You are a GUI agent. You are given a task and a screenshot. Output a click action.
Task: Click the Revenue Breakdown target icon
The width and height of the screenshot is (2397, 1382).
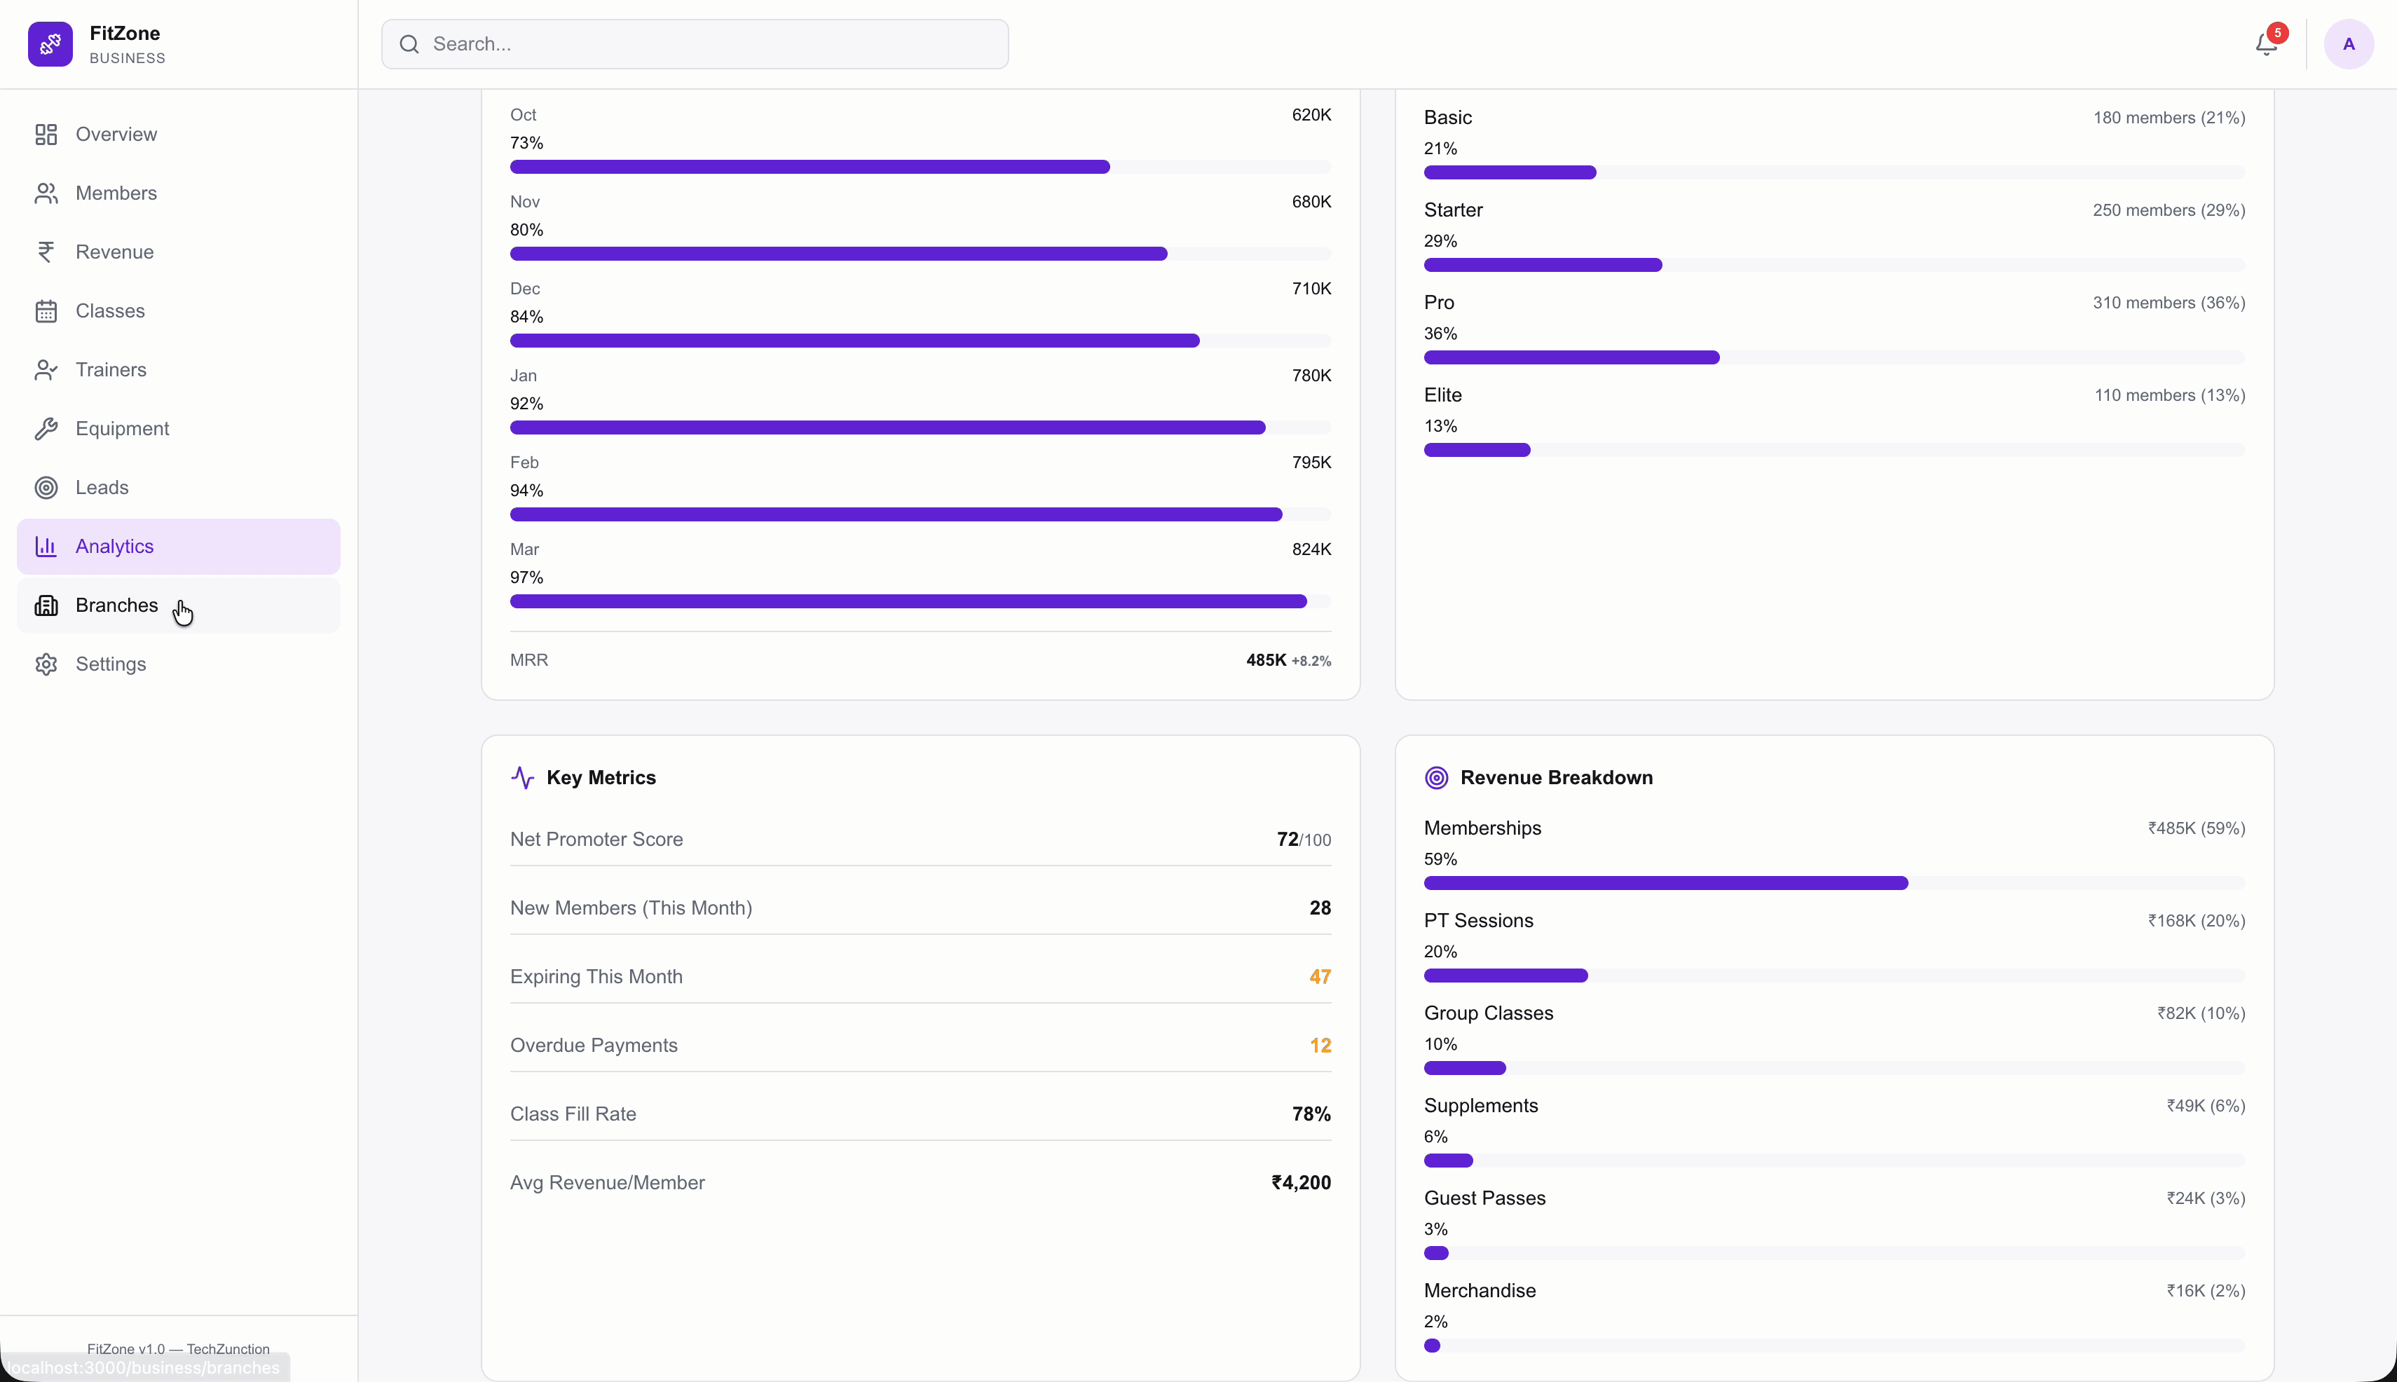pyautogui.click(x=1435, y=776)
